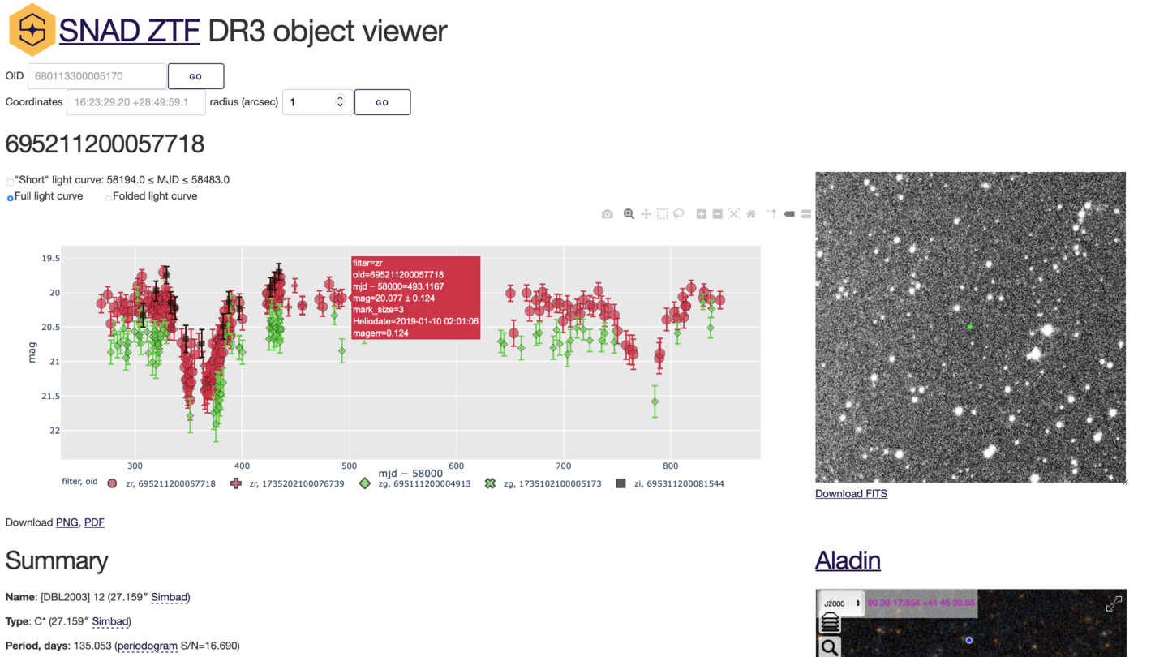Zoom in on the light curve plot

tap(701, 214)
